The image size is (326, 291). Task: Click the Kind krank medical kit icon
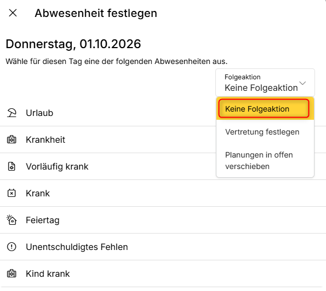click(x=12, y=273)
